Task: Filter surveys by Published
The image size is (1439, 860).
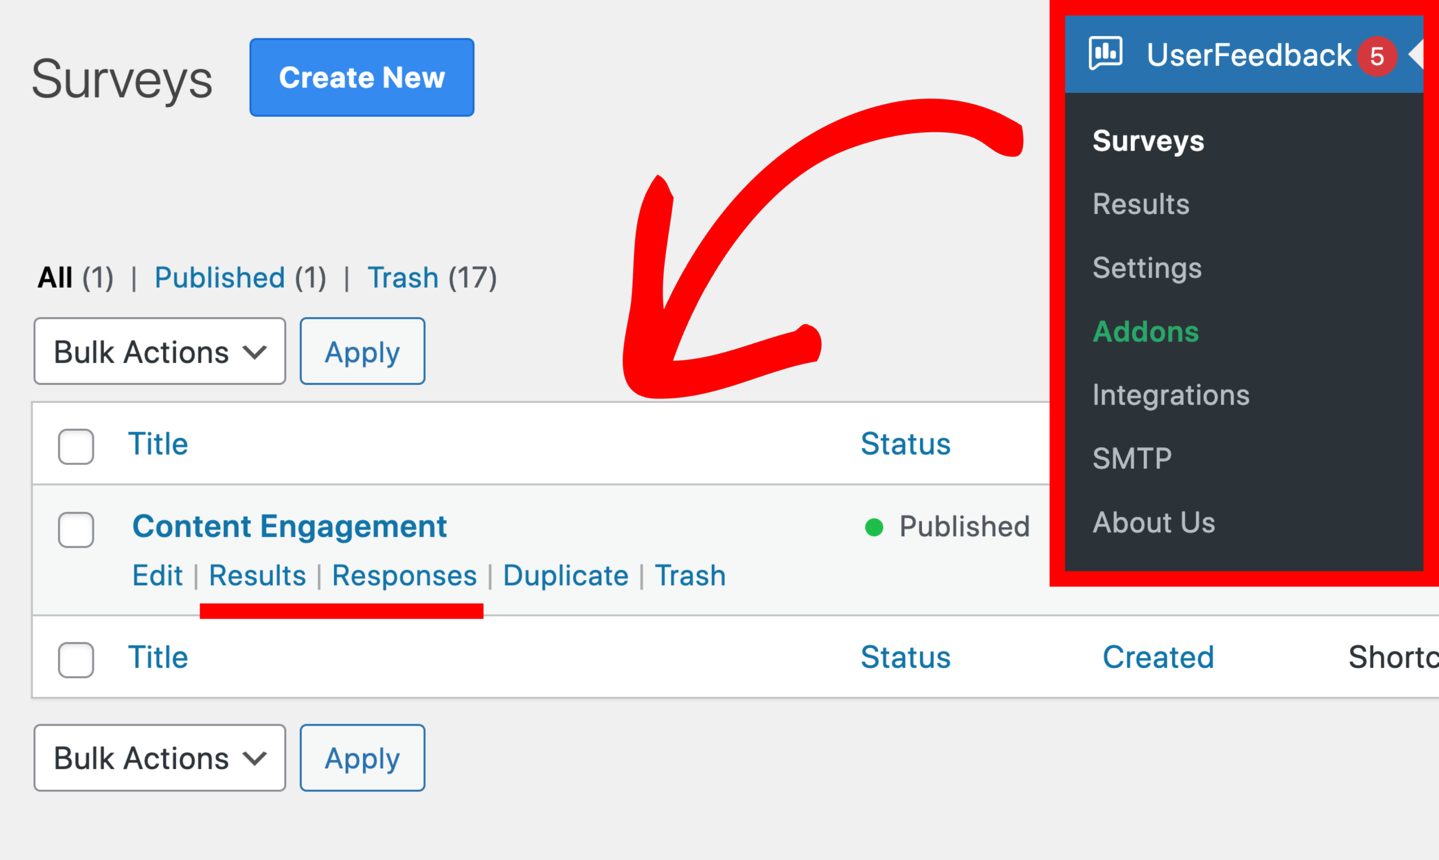Action: tap(220, 278)
